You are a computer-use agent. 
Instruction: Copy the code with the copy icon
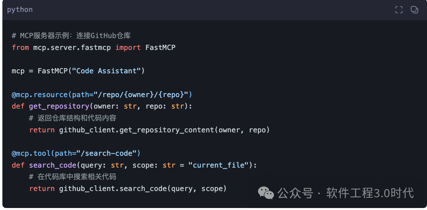point(414,10)
